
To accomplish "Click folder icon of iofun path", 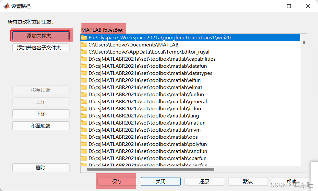I will click(84, 108).
